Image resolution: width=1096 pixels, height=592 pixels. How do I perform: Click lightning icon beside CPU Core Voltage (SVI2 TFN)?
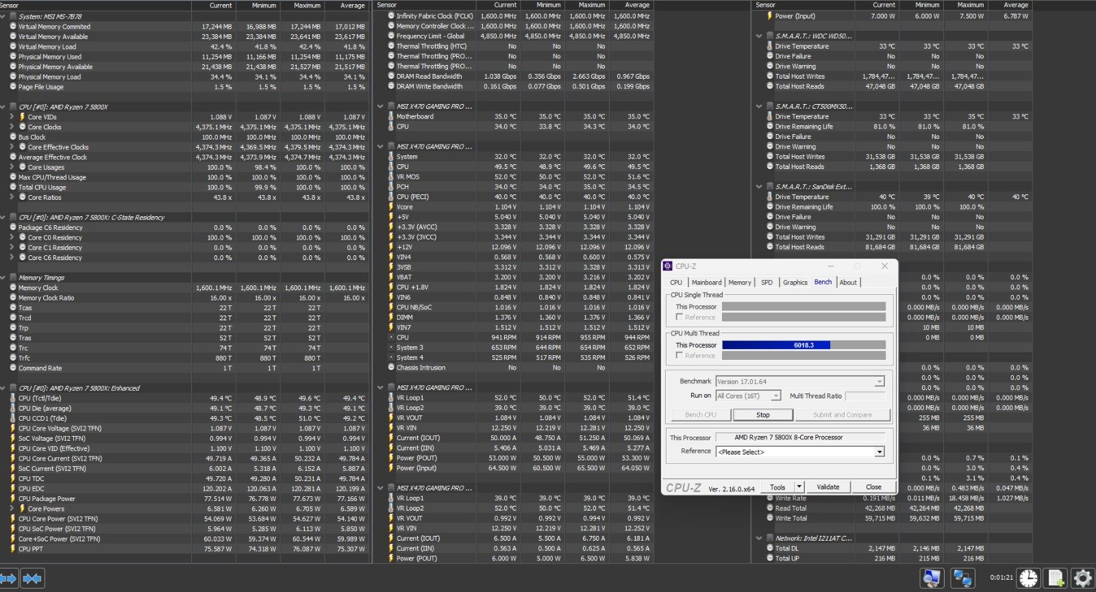(x=13, y=428)
